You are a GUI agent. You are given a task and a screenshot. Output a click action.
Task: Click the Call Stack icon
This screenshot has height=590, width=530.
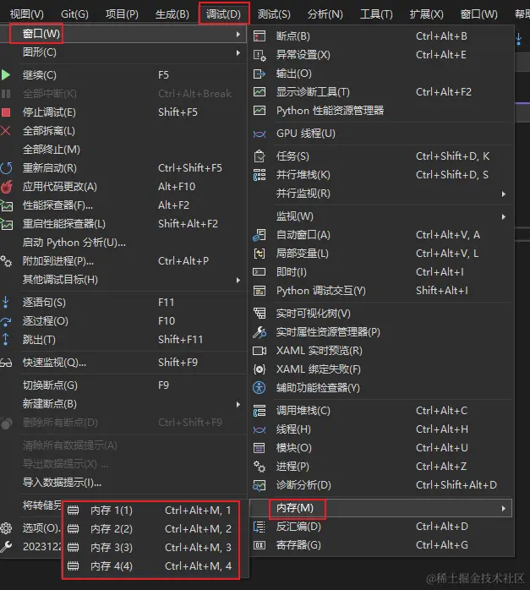[260, 411]
